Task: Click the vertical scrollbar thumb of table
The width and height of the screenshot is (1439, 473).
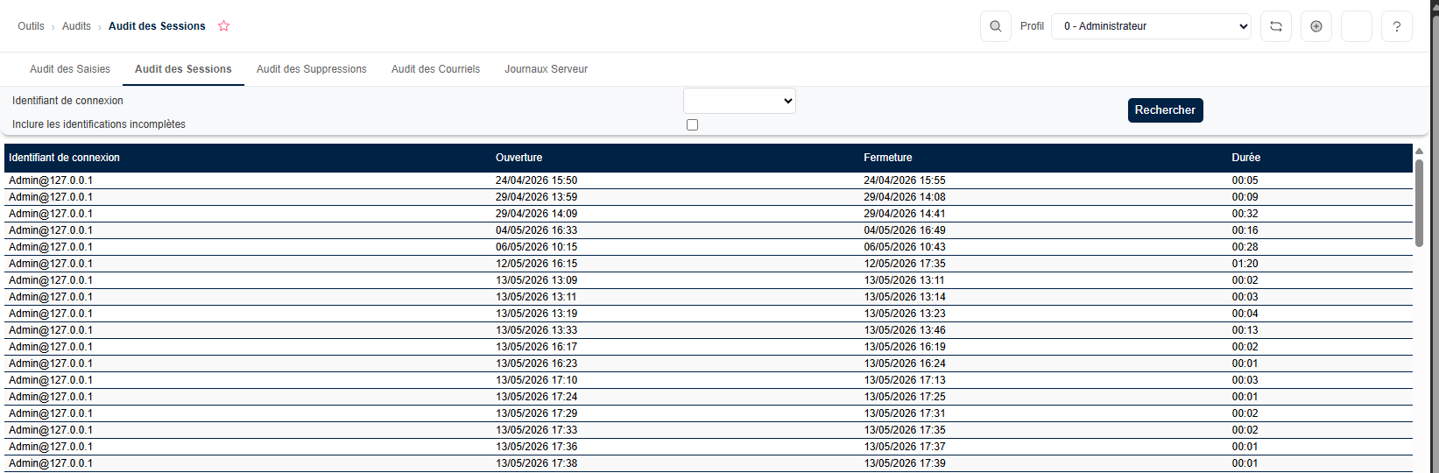Action: click(x=1419, y=202)
